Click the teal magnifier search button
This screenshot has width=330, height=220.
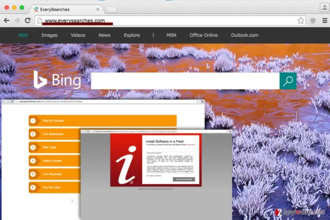288,81
